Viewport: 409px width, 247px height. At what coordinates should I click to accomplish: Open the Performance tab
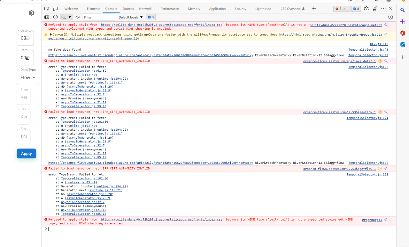click(169, 9)
